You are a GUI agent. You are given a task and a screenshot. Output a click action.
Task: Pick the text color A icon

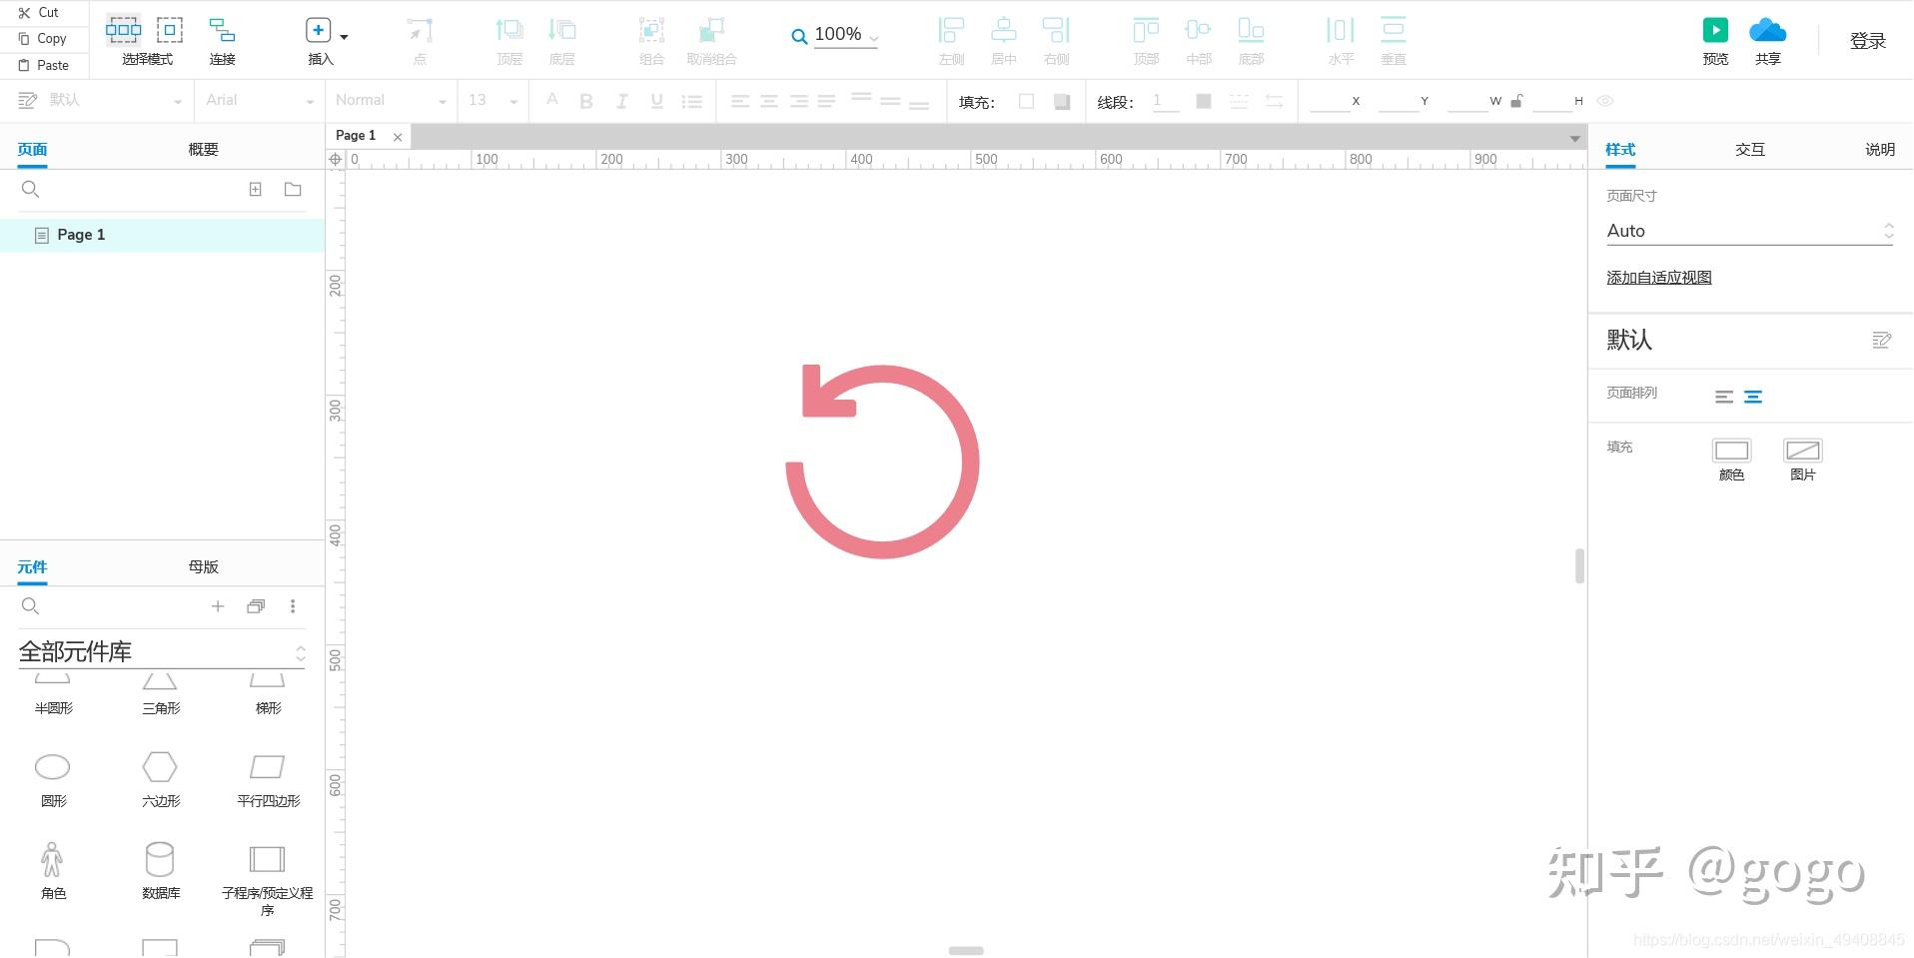[x=552, y=100]
